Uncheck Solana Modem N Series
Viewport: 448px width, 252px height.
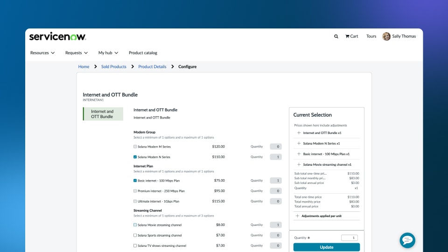coord(135,157)
